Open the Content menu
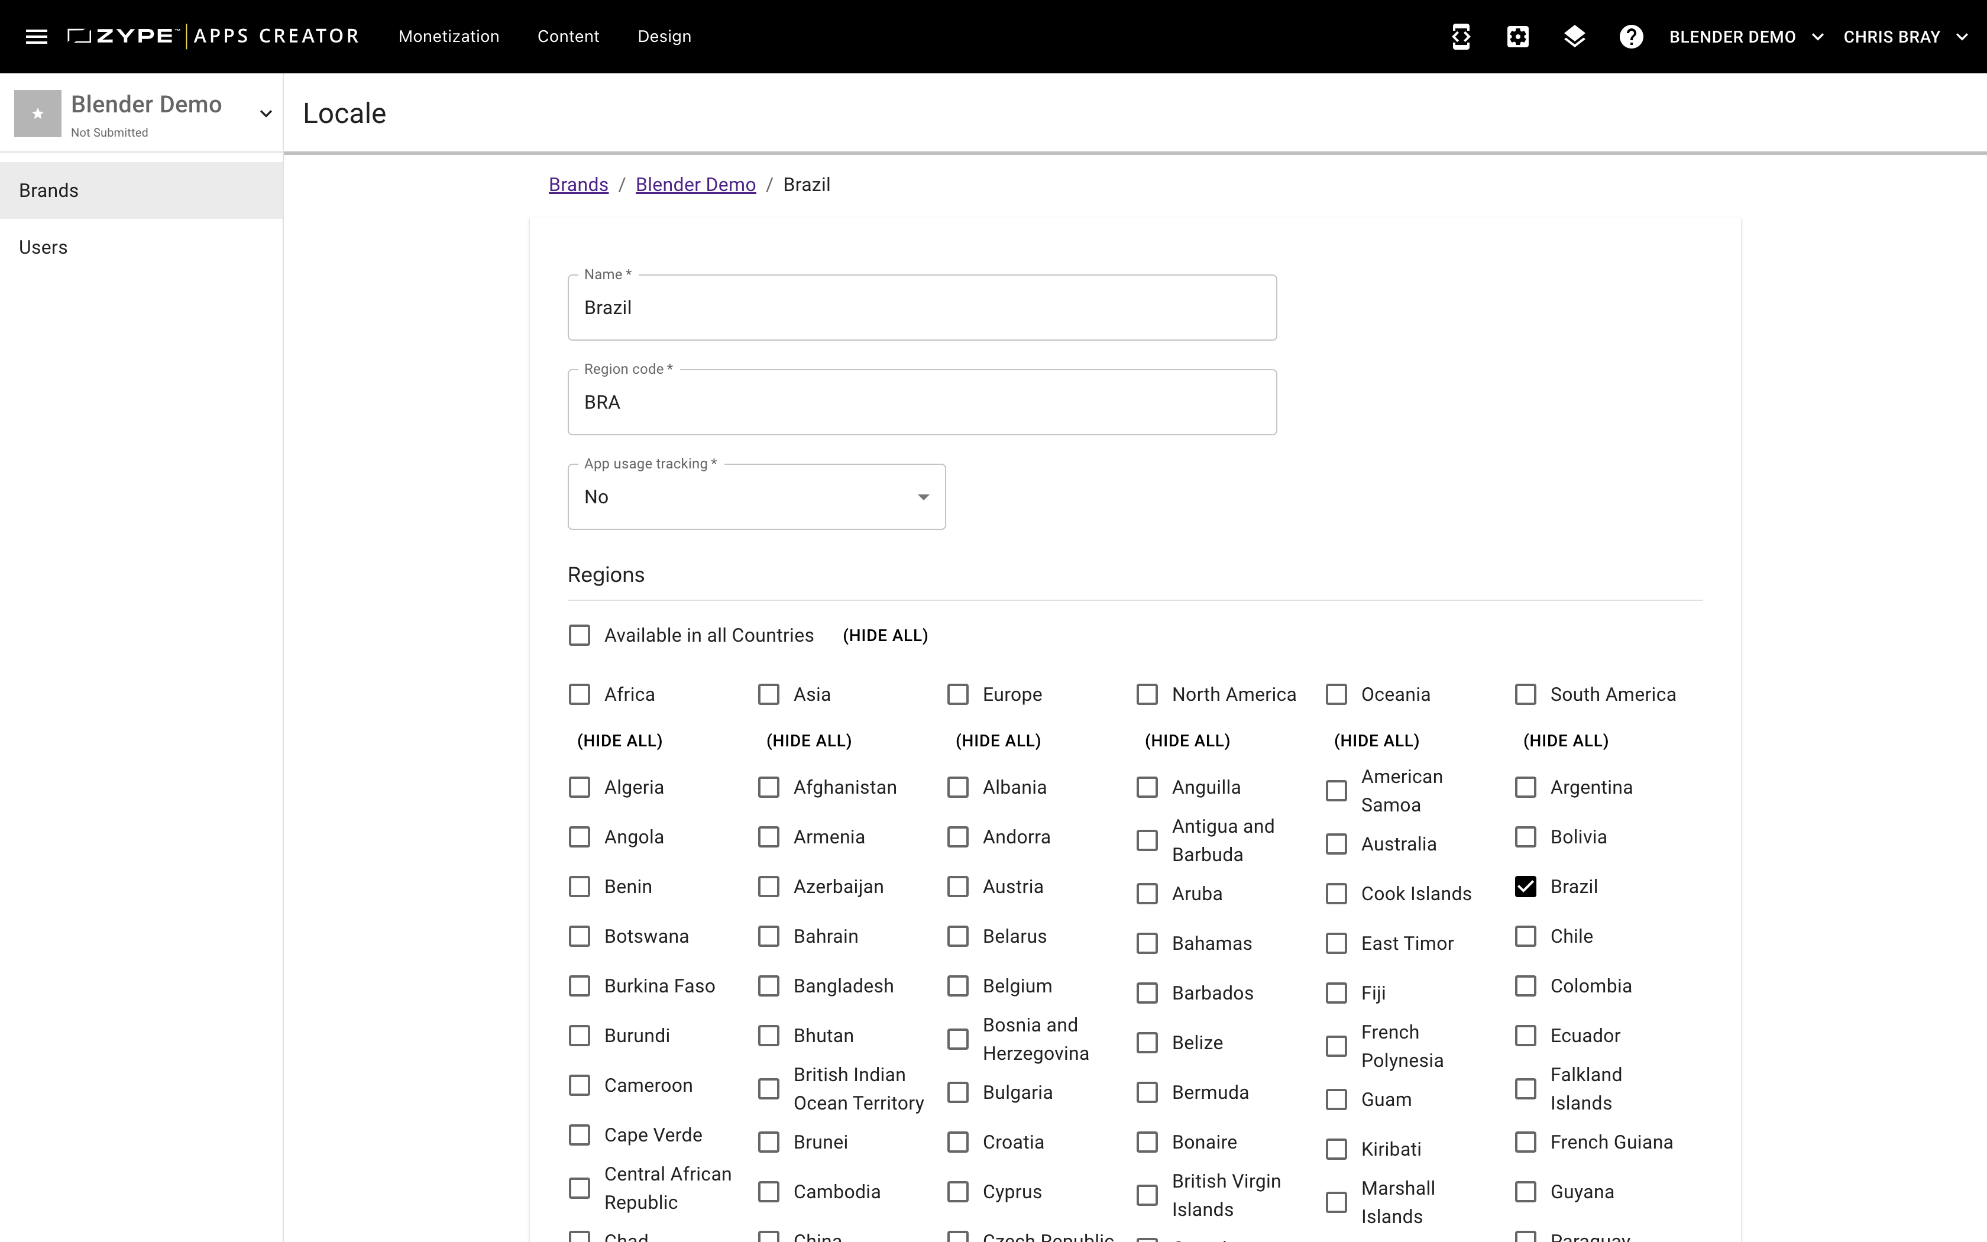Image resolution: width=1987 pixels, height=1242 pixels. [x=568, y=36]
